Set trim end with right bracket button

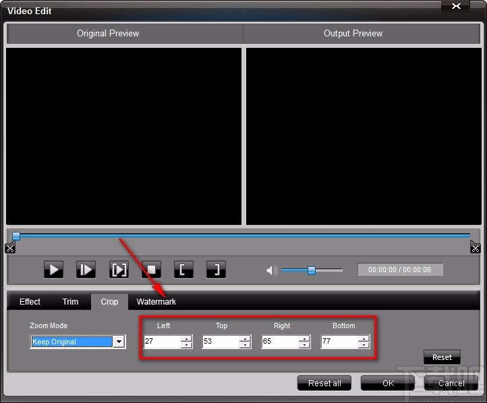point(216,270)
